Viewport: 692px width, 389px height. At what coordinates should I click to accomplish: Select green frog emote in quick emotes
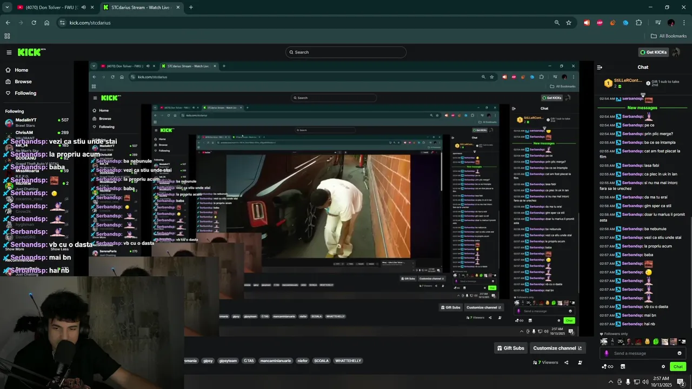pyautogui.click(x=656, y=341)
